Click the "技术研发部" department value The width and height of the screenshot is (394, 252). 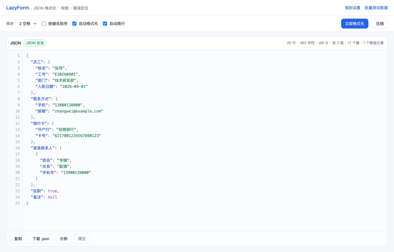(x=65, y=81)
